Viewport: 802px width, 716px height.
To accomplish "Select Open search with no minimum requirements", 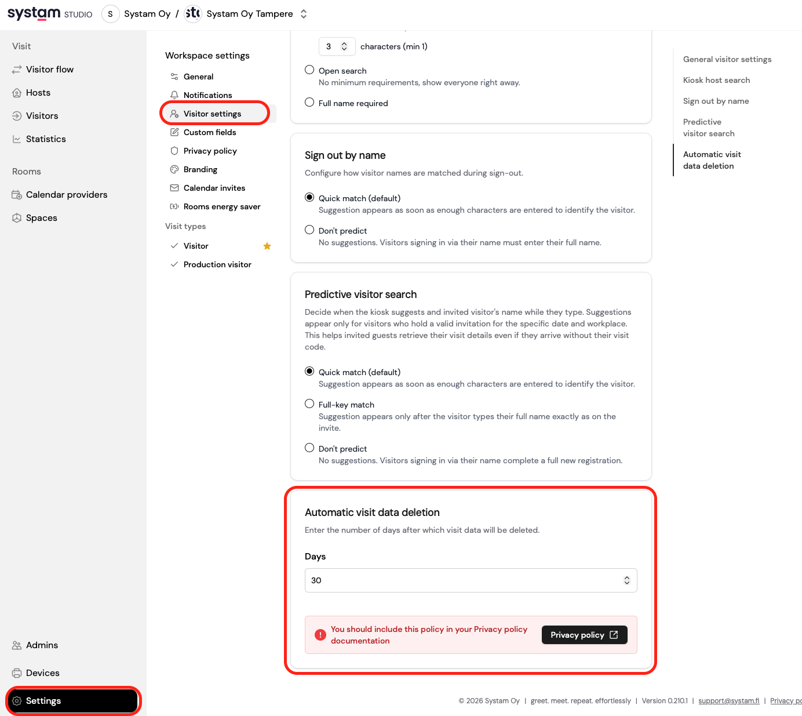I will pos(309,69).
